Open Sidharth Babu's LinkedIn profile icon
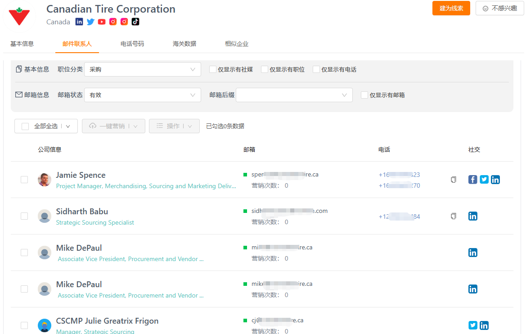The image size is (526, 334). (472, 216)
